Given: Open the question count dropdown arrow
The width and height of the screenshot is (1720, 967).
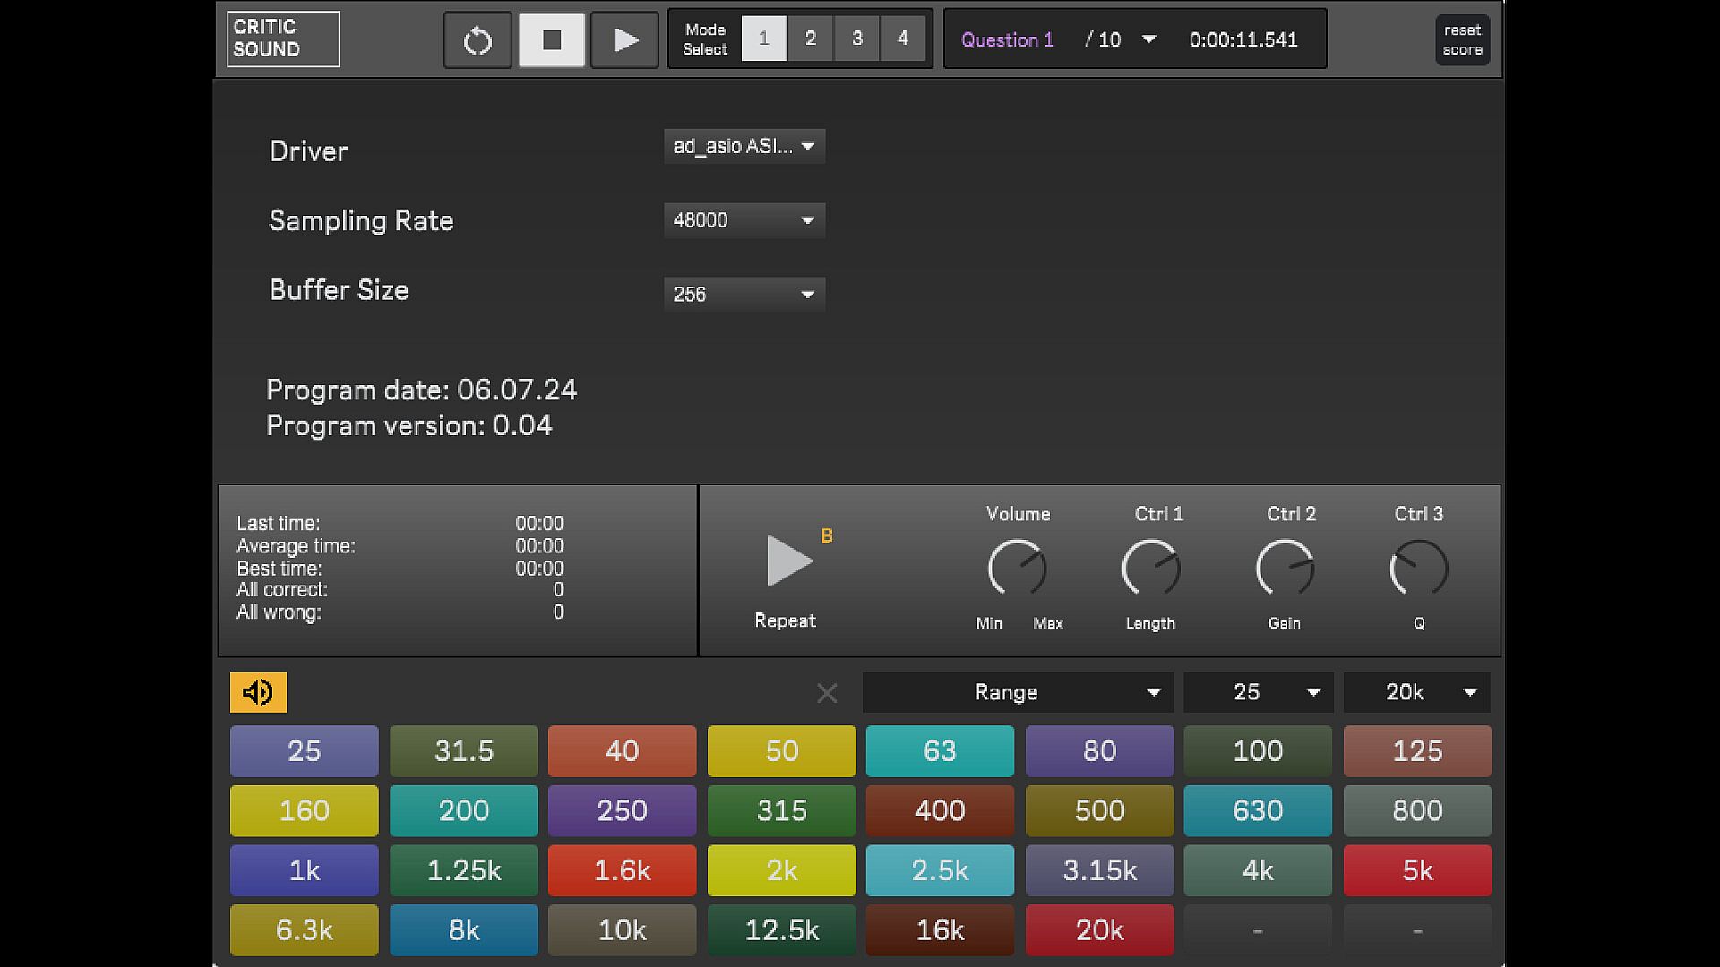Looking at the screenshot, I should (x=1148, y=39).
